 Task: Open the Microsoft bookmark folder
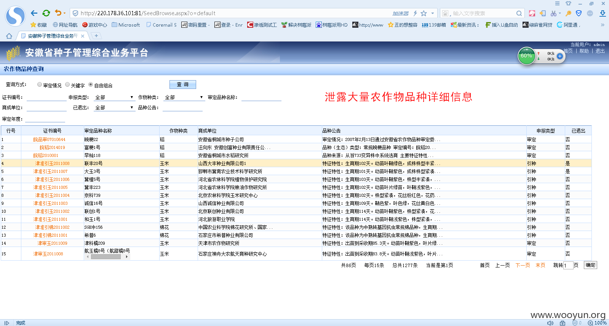tap(126, 25)
